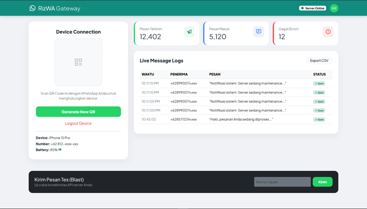The width and height of the screenshot is (367, 209).
Task: Click the STATUS column header
Action: coord(319,74)
